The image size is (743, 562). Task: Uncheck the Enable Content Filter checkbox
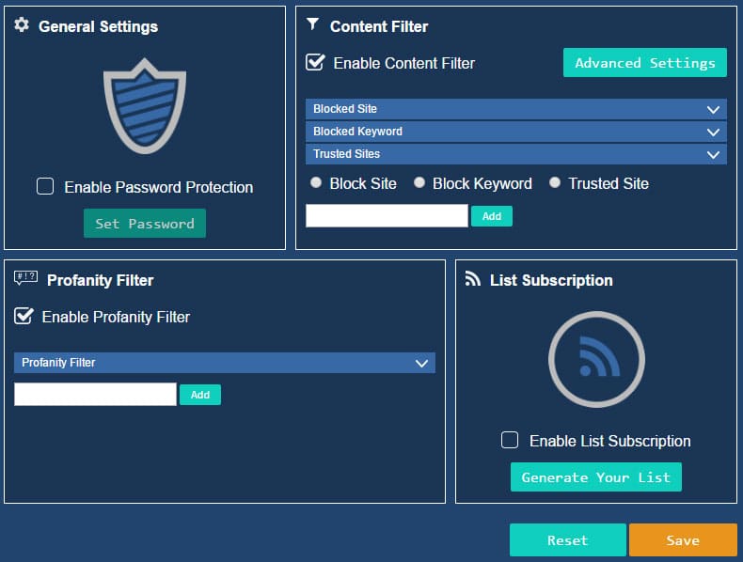click(316, 63)
